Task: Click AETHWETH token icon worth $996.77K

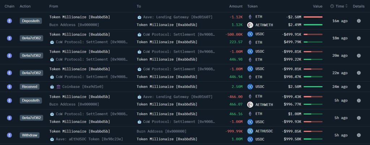Action: point(250,105)
